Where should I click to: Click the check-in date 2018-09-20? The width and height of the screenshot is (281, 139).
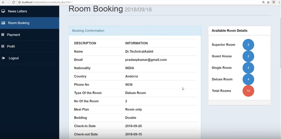(x=133, y=126)
